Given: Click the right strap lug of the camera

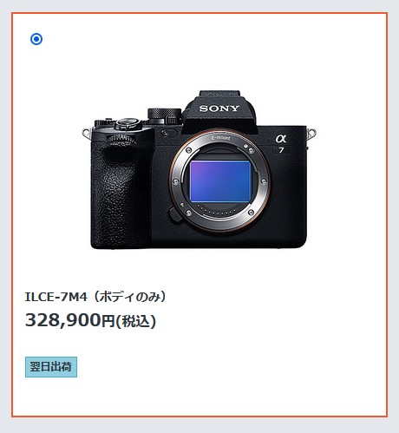Looking at the screenshot, I should [311, 133].
